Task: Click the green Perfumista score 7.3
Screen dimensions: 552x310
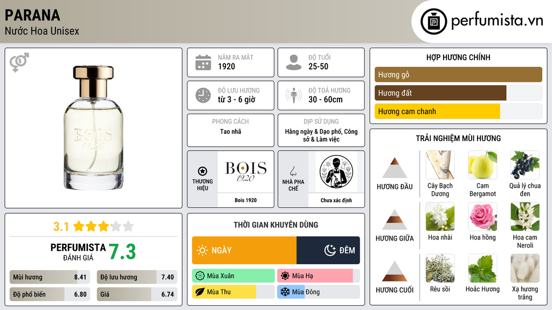Action: click(x=122, y=252)
